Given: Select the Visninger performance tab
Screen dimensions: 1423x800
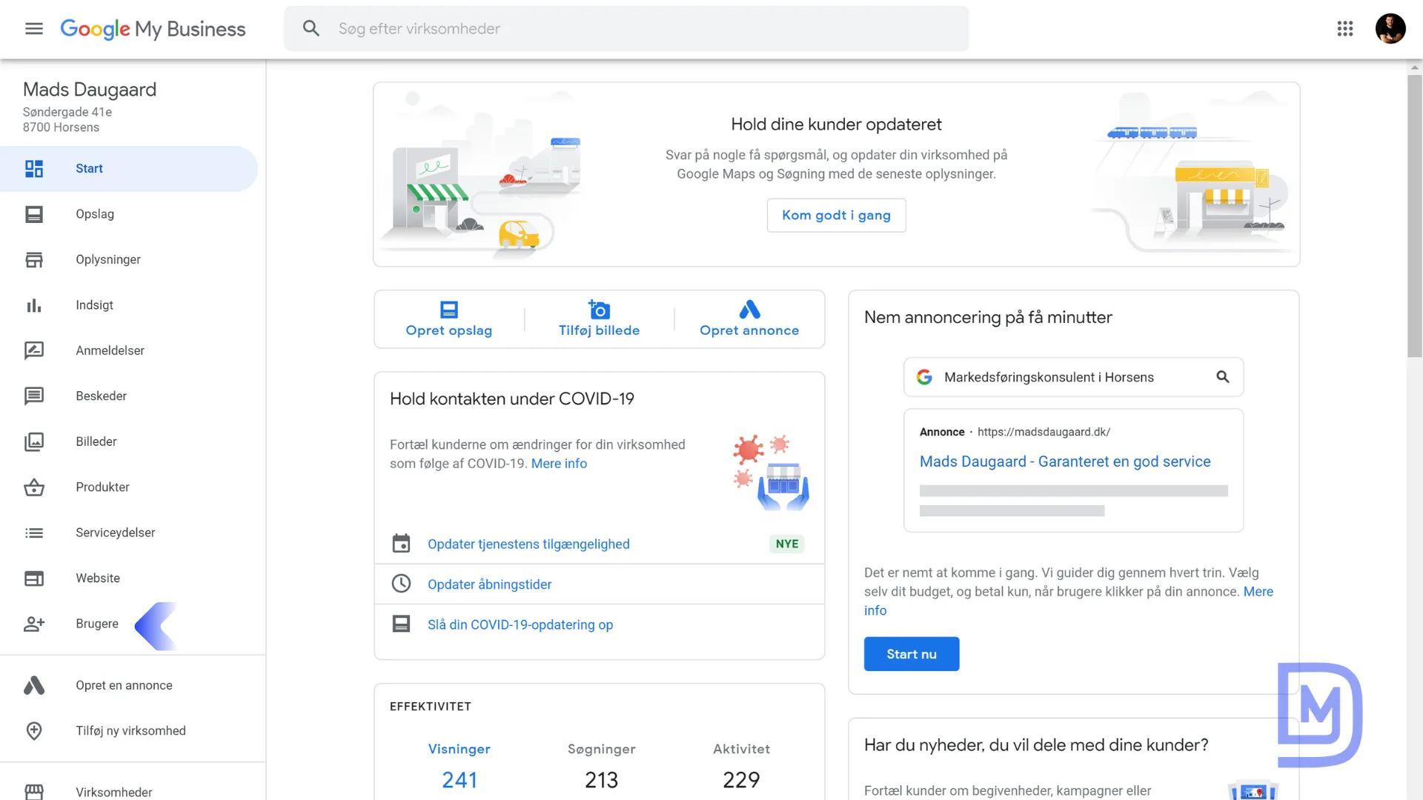Looking at the screenshot, I should point(460,766).
